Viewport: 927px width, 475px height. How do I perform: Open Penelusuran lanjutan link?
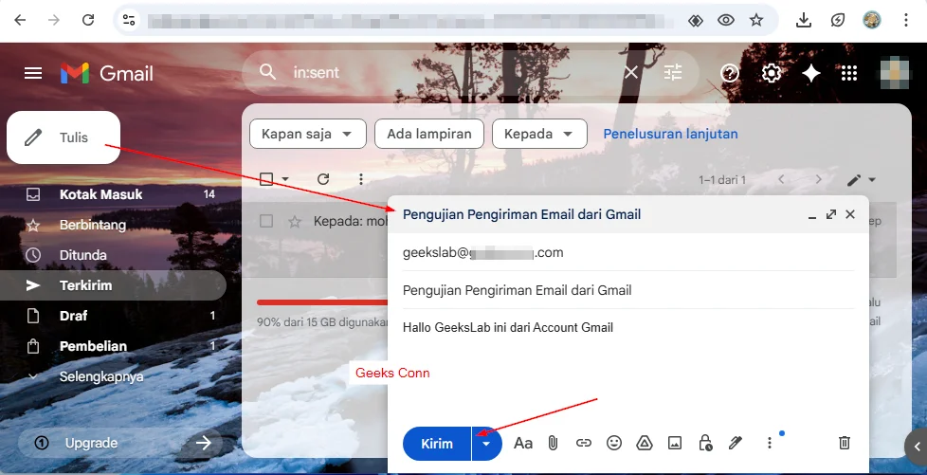670,134
